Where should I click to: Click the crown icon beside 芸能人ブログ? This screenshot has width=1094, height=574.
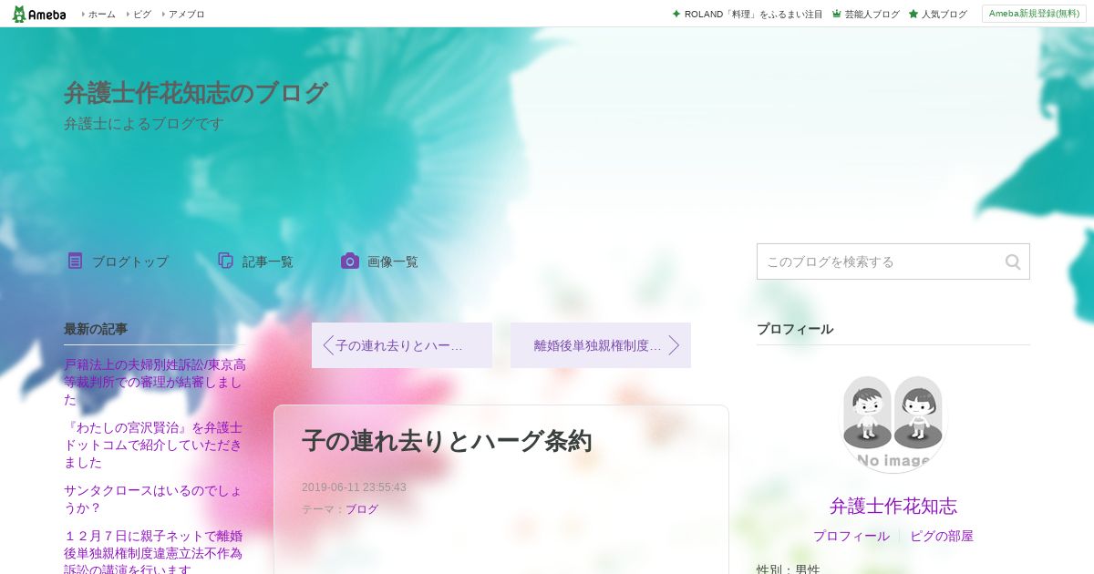pos(836,14)
